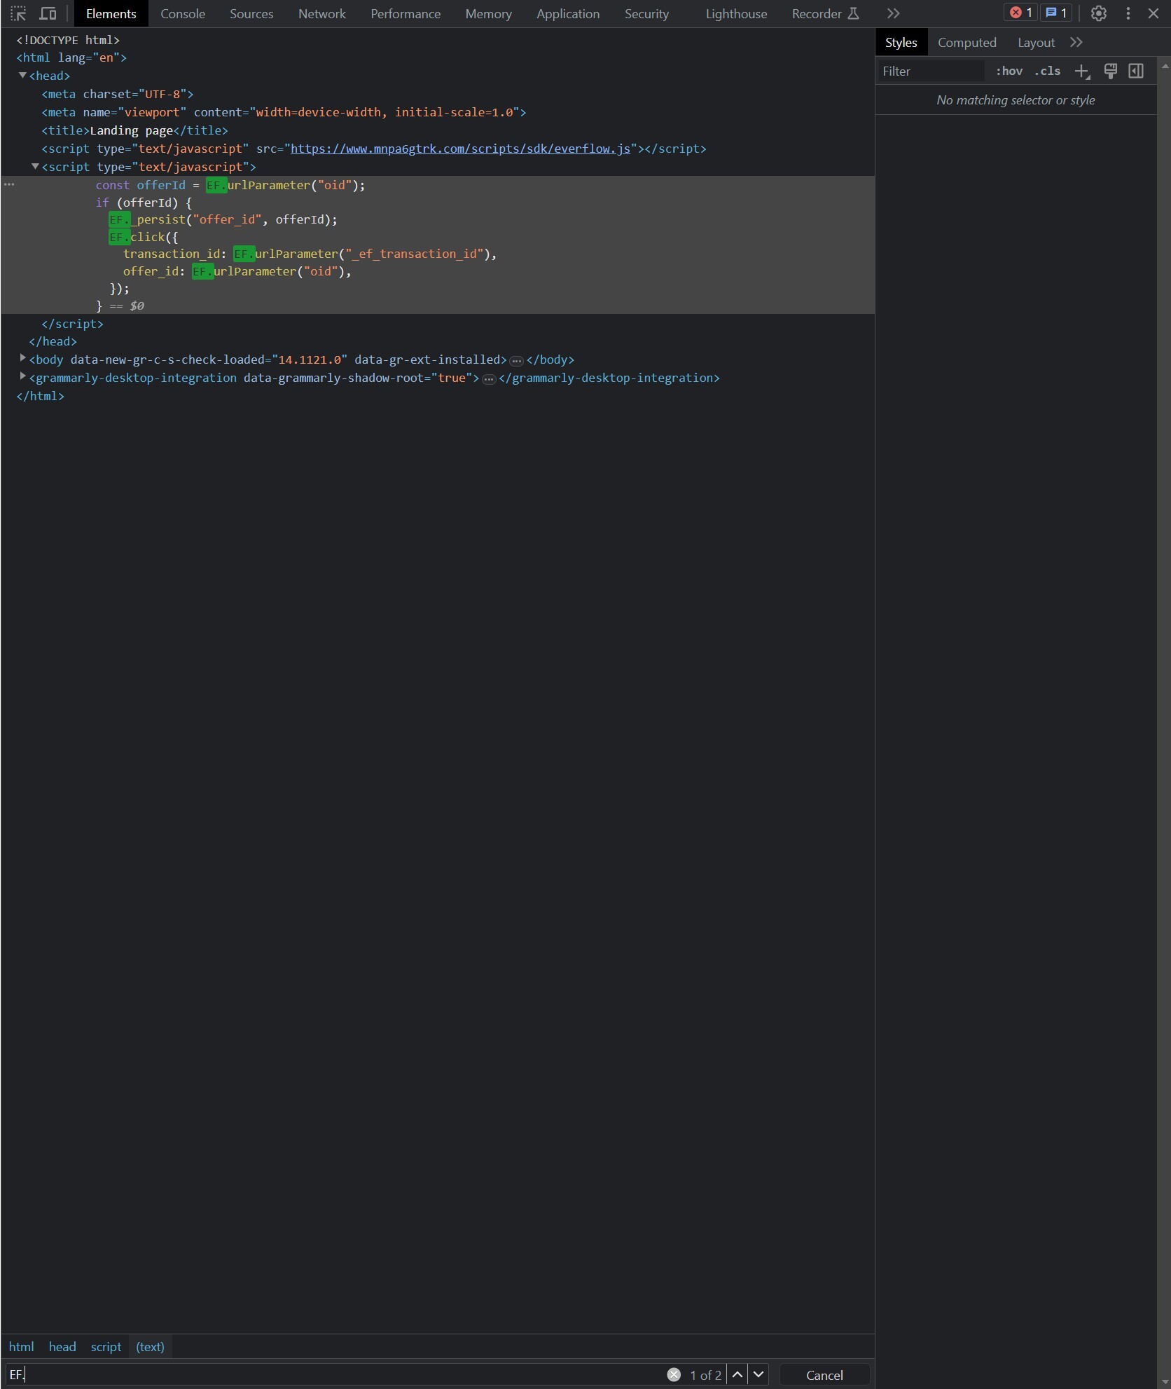
Task: Toggle rendering emulations paintbrush icon
Action: pyautogui.click(x=1110, y=71)
